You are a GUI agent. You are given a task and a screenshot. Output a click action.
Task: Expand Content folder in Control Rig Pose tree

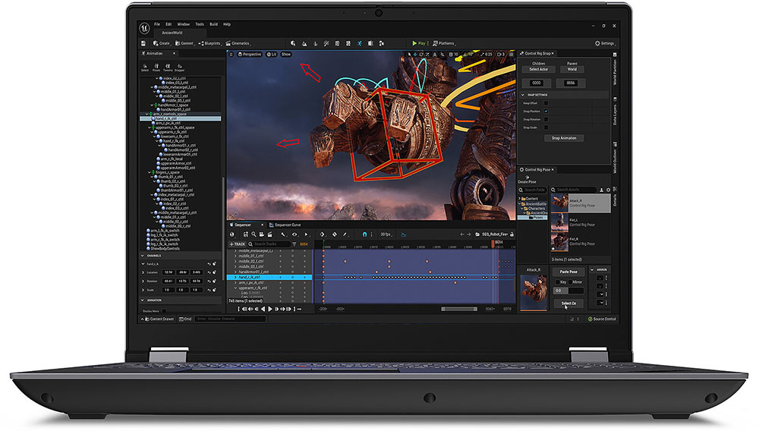pyautogui.click(x=519, y=198)
